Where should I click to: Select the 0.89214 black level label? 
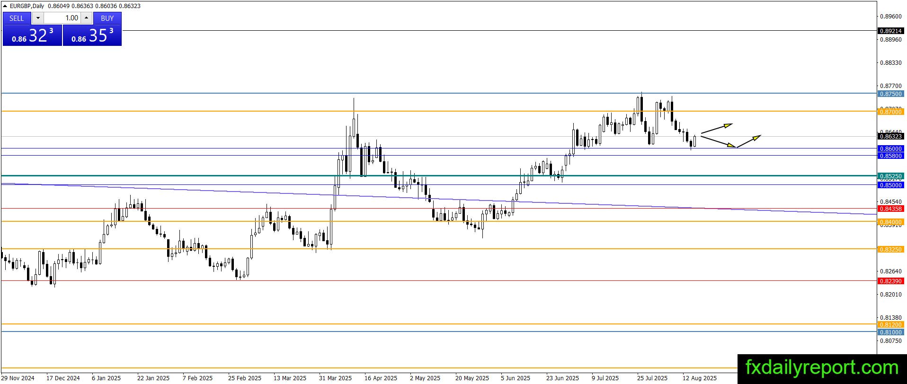890,31
